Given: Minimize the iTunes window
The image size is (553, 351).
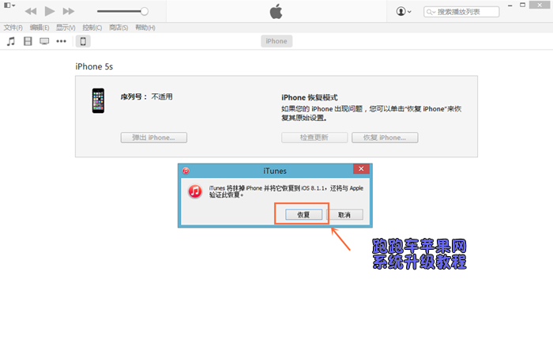Looking at the screenshot, I should 510,6.
